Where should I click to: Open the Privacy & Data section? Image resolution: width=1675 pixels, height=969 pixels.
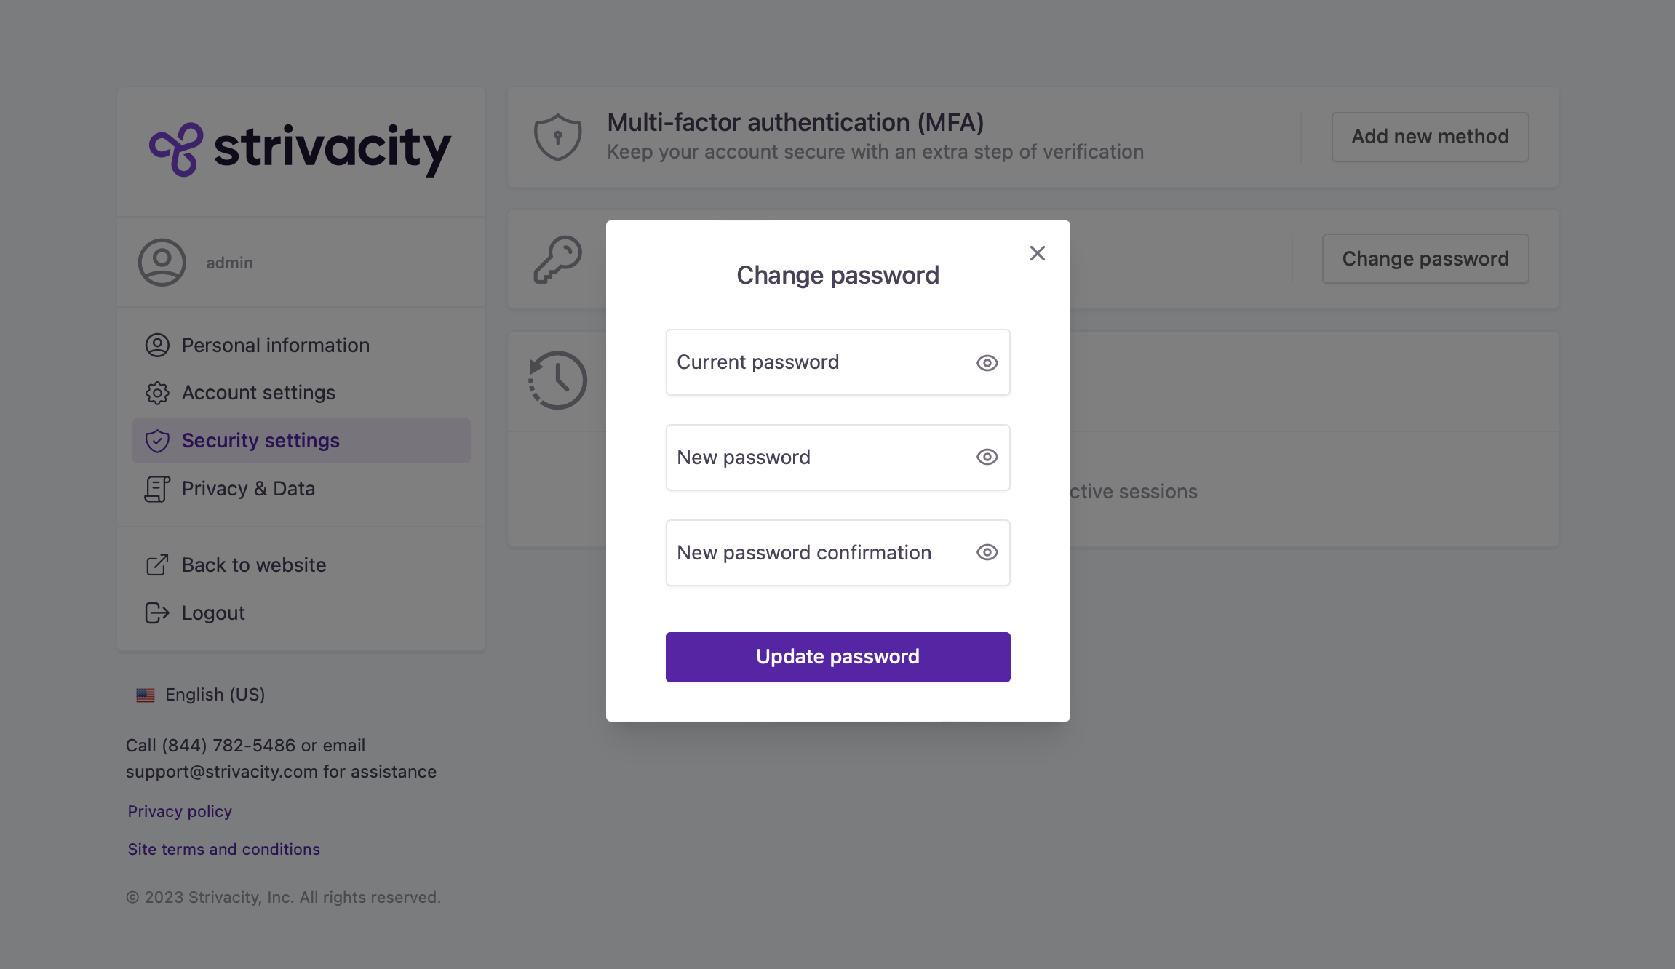click(248, 489)
